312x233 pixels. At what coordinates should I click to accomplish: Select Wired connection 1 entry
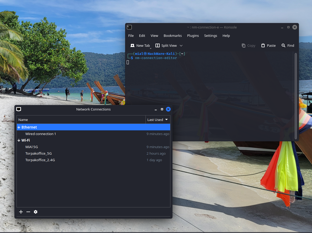coord(41,134)
